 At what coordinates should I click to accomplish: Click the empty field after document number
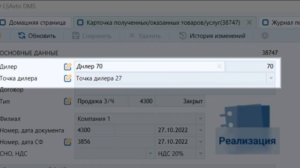pyautogui.click(x=135, y=130)
